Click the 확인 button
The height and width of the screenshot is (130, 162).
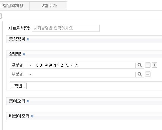[18, 86]
